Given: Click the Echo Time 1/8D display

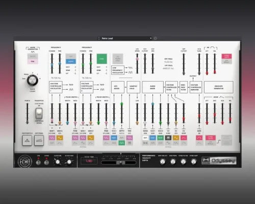Looking at the screenshot, I should click(89, 161).
